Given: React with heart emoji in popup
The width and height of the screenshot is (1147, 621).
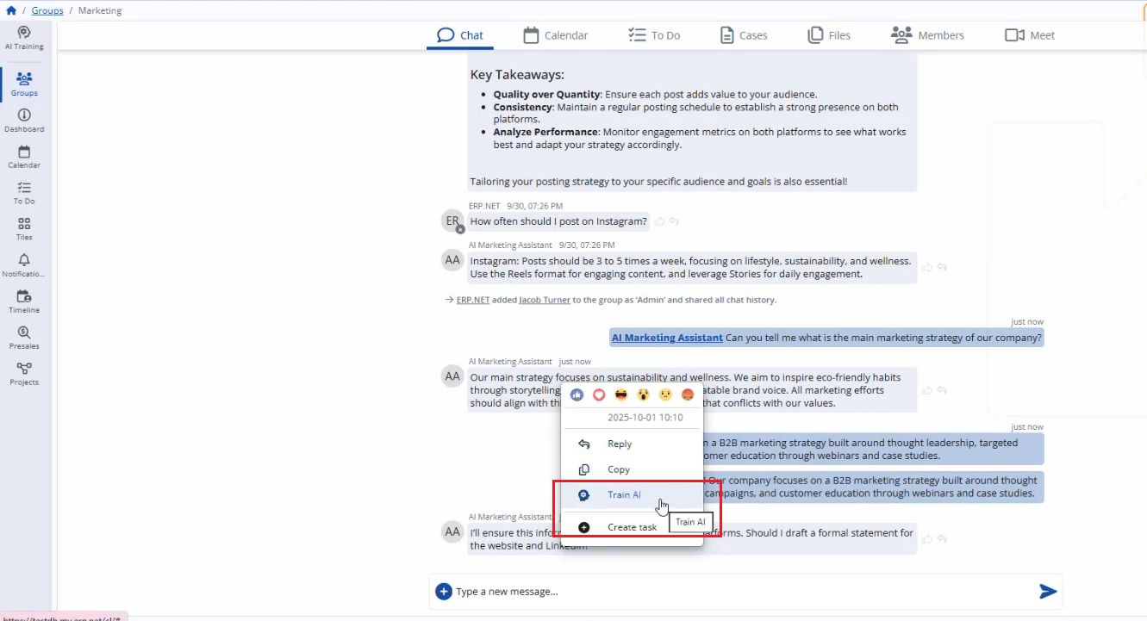Looking at the screenshot, I should (x=599, y=394).
